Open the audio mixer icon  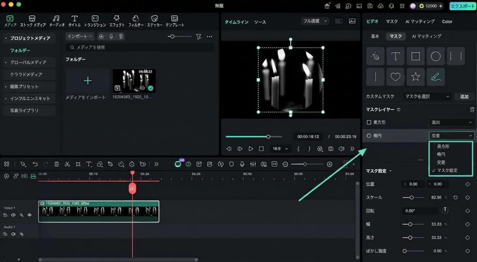click(x=253, y=164)
